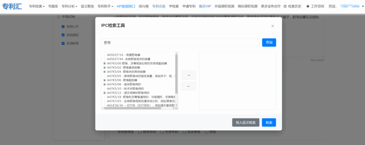Click the left arrow to remove IPC

click(189, 86)
